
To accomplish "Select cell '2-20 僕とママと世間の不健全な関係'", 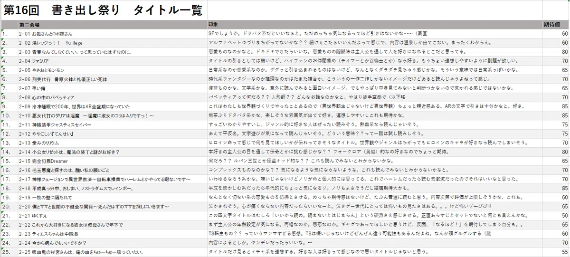I will click(113, 207).
